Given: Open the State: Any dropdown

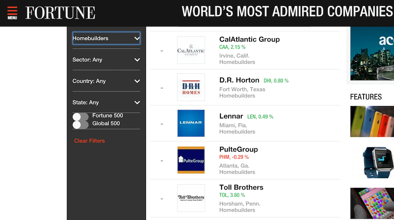Looking at the screenshot, I should [x=106, y=103].
